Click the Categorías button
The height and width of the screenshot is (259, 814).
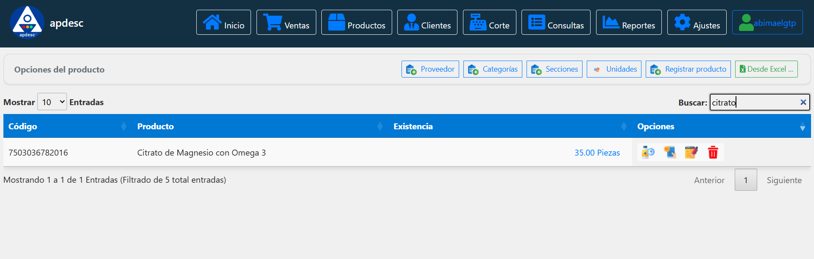pyautogui.click(x=493, y=69)
